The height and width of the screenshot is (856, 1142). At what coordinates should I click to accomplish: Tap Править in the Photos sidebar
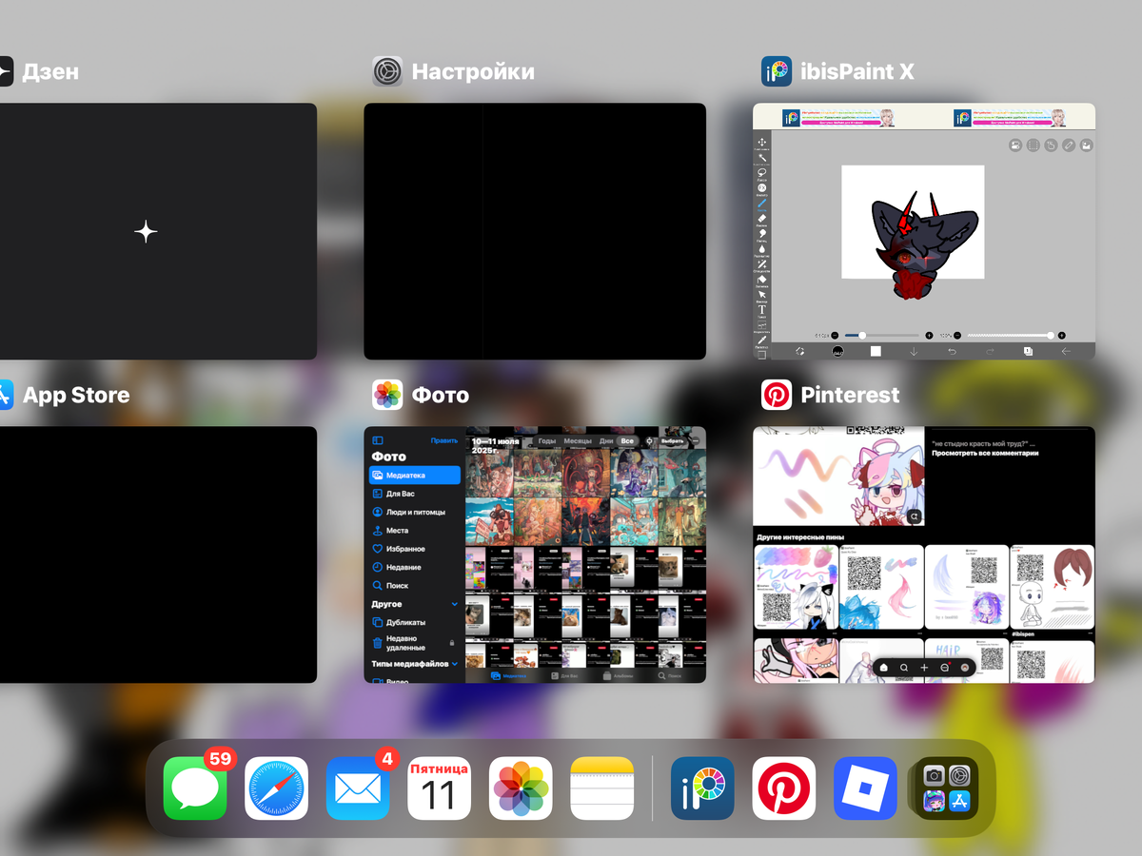(444, 440)
